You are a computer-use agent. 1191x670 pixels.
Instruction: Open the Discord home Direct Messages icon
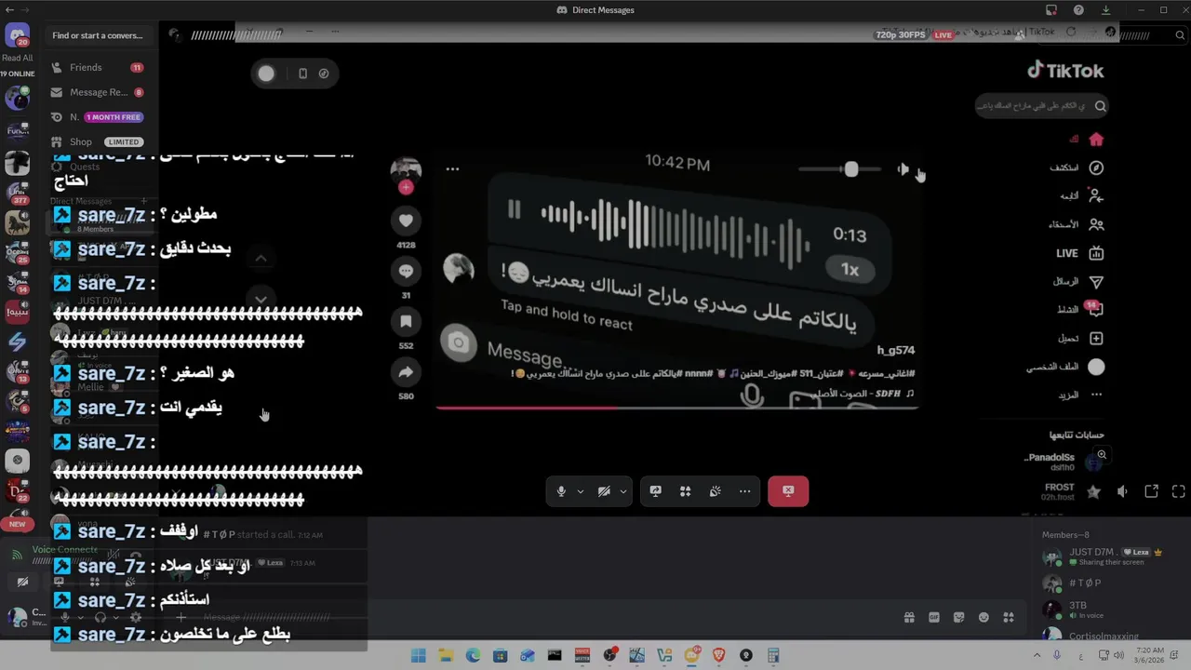(17, 35)
